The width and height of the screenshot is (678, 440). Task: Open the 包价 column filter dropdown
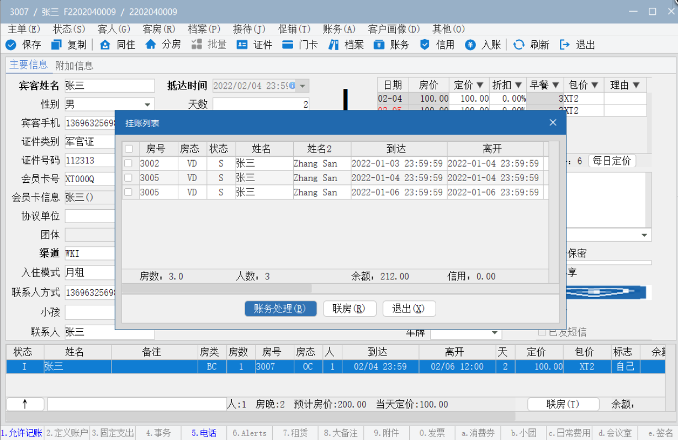595,85
